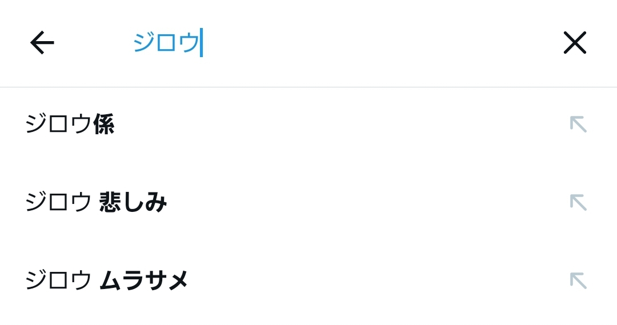Search for ジロウ係

(70, 124)
